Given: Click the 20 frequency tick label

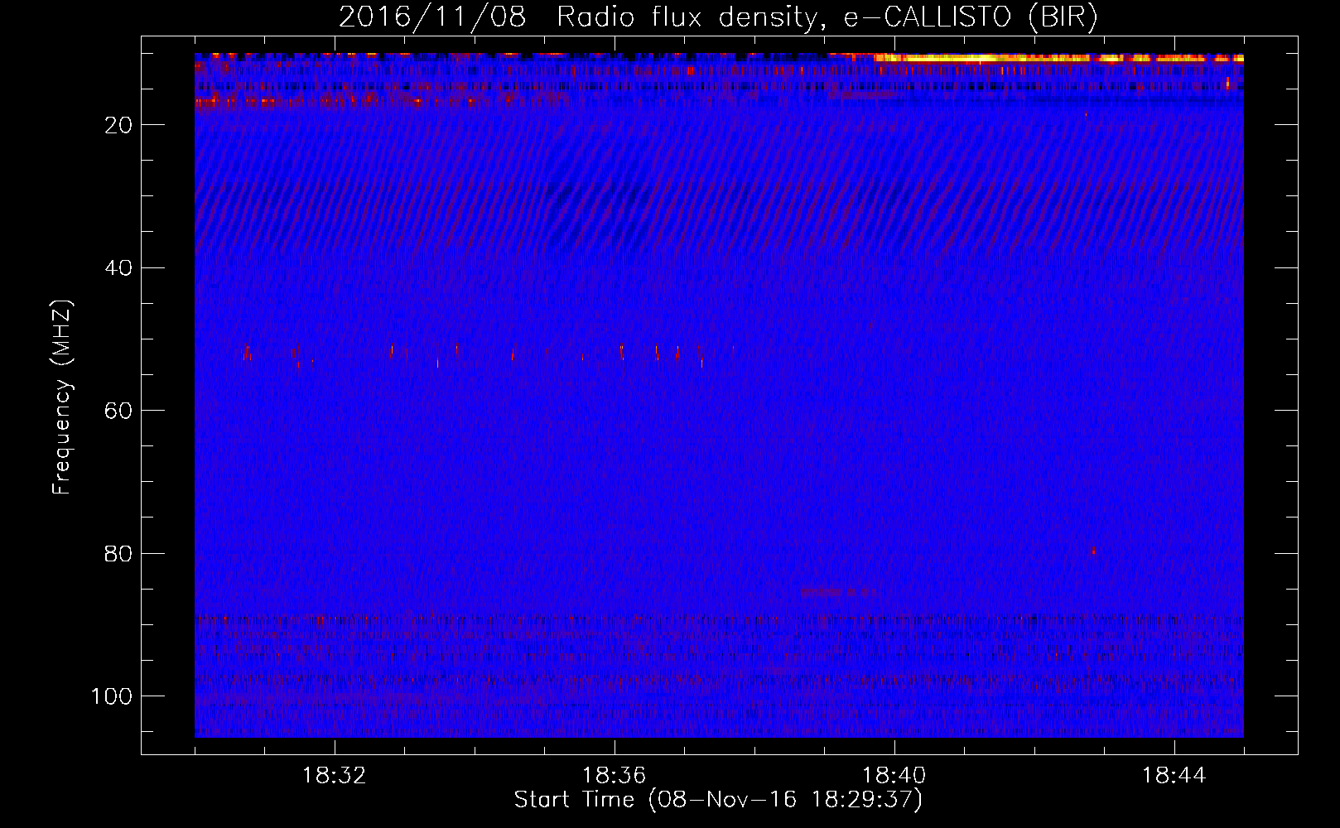Looking at the screenshot, I should [x=119, y=125].
